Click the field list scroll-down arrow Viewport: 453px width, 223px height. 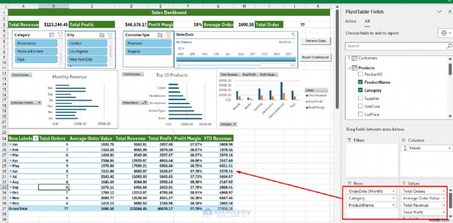[450, 116]
